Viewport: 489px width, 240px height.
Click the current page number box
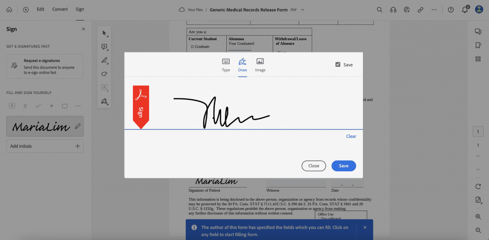(478, 132)
